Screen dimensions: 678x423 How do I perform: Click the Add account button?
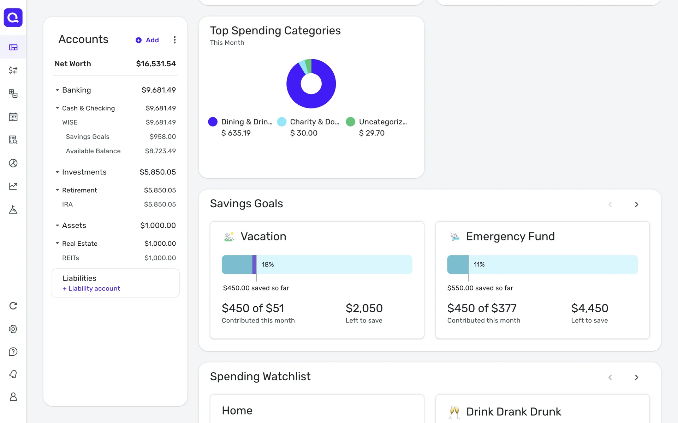click(x=148, y=40)
